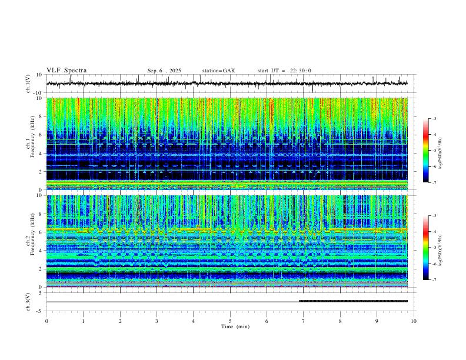Click the ch.1 voltage waveform trace
The height and width of the screenshot is (360, 466).
tap(227, 84)
